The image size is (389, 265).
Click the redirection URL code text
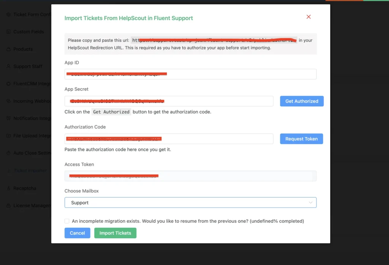[x=213, y=40]
